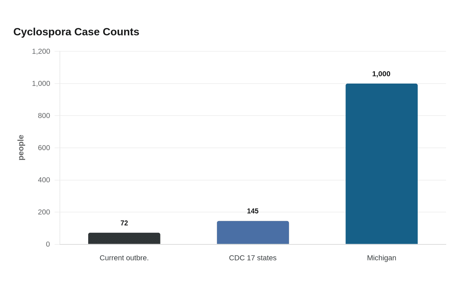
Task: Click the 600 horizontal gridline
Action: click(x=253, y=148)
